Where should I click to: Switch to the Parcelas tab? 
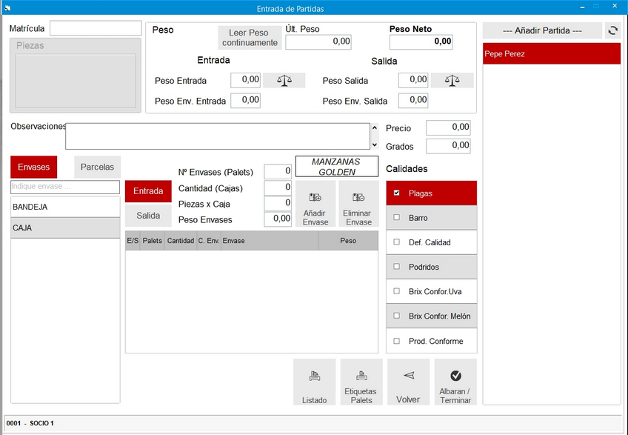(x=97, y=167)
